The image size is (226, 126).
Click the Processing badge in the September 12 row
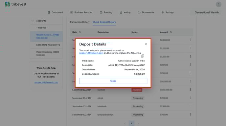click(x=138, y=115)
